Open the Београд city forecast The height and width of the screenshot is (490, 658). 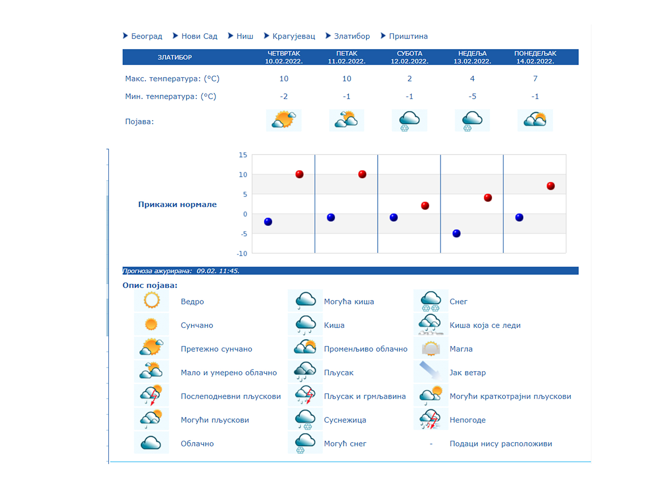(x=146, y=36)
